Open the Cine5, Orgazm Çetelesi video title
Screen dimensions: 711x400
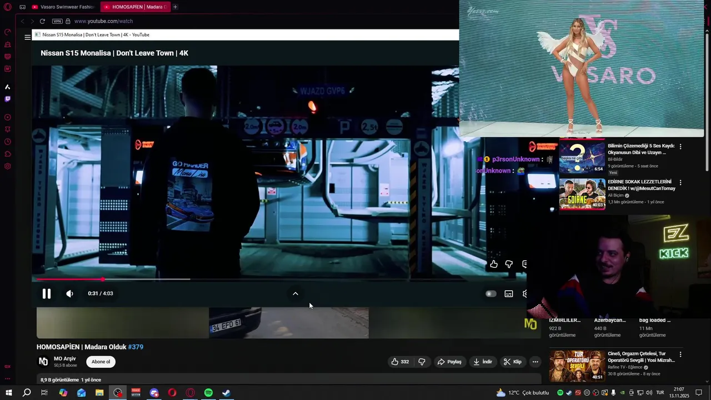point(642,357)
